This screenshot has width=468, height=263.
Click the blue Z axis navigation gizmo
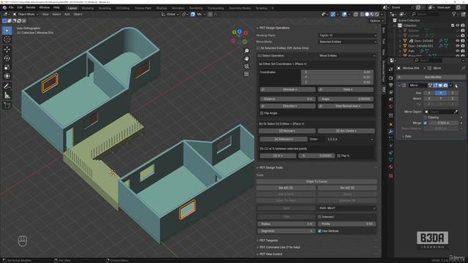(239, 31)
